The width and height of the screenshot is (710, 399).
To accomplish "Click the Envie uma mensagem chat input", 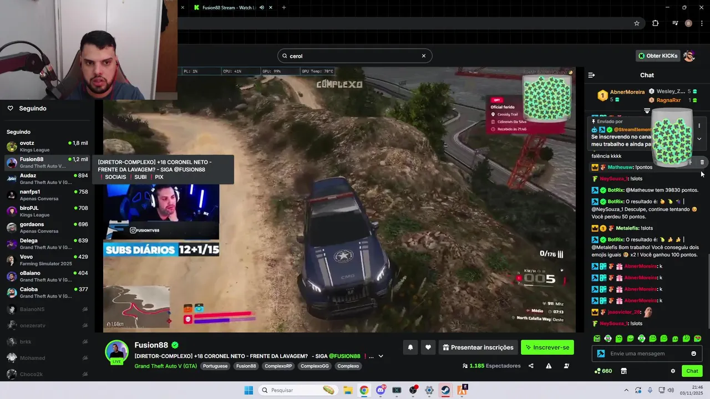I will coord(647,354).
